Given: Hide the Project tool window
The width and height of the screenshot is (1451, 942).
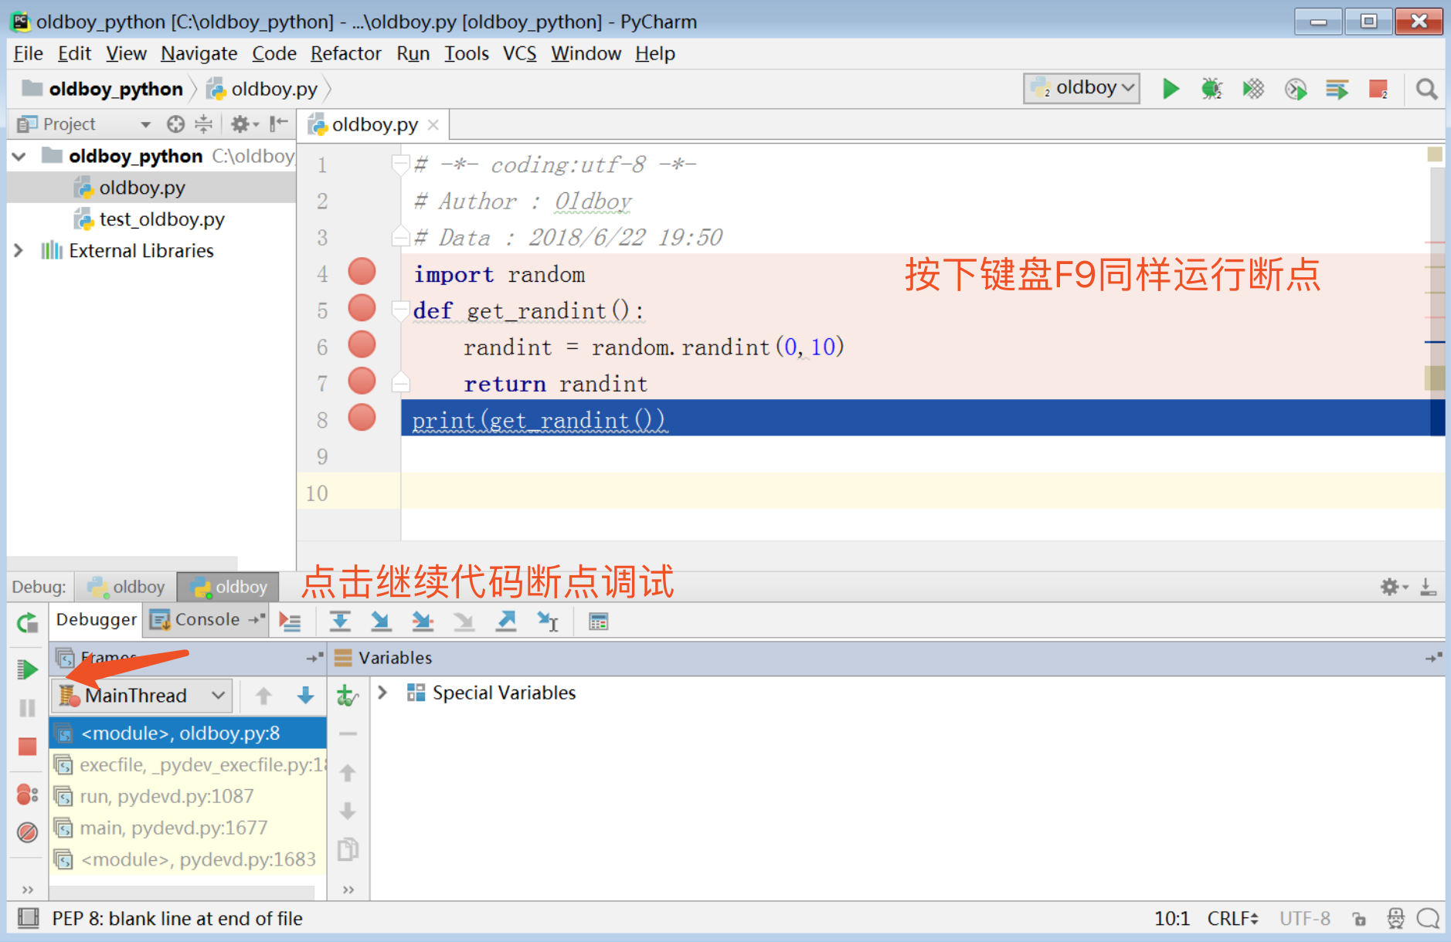Looking at the screenshot, I should pyautogui.click(x=279, y=124).
